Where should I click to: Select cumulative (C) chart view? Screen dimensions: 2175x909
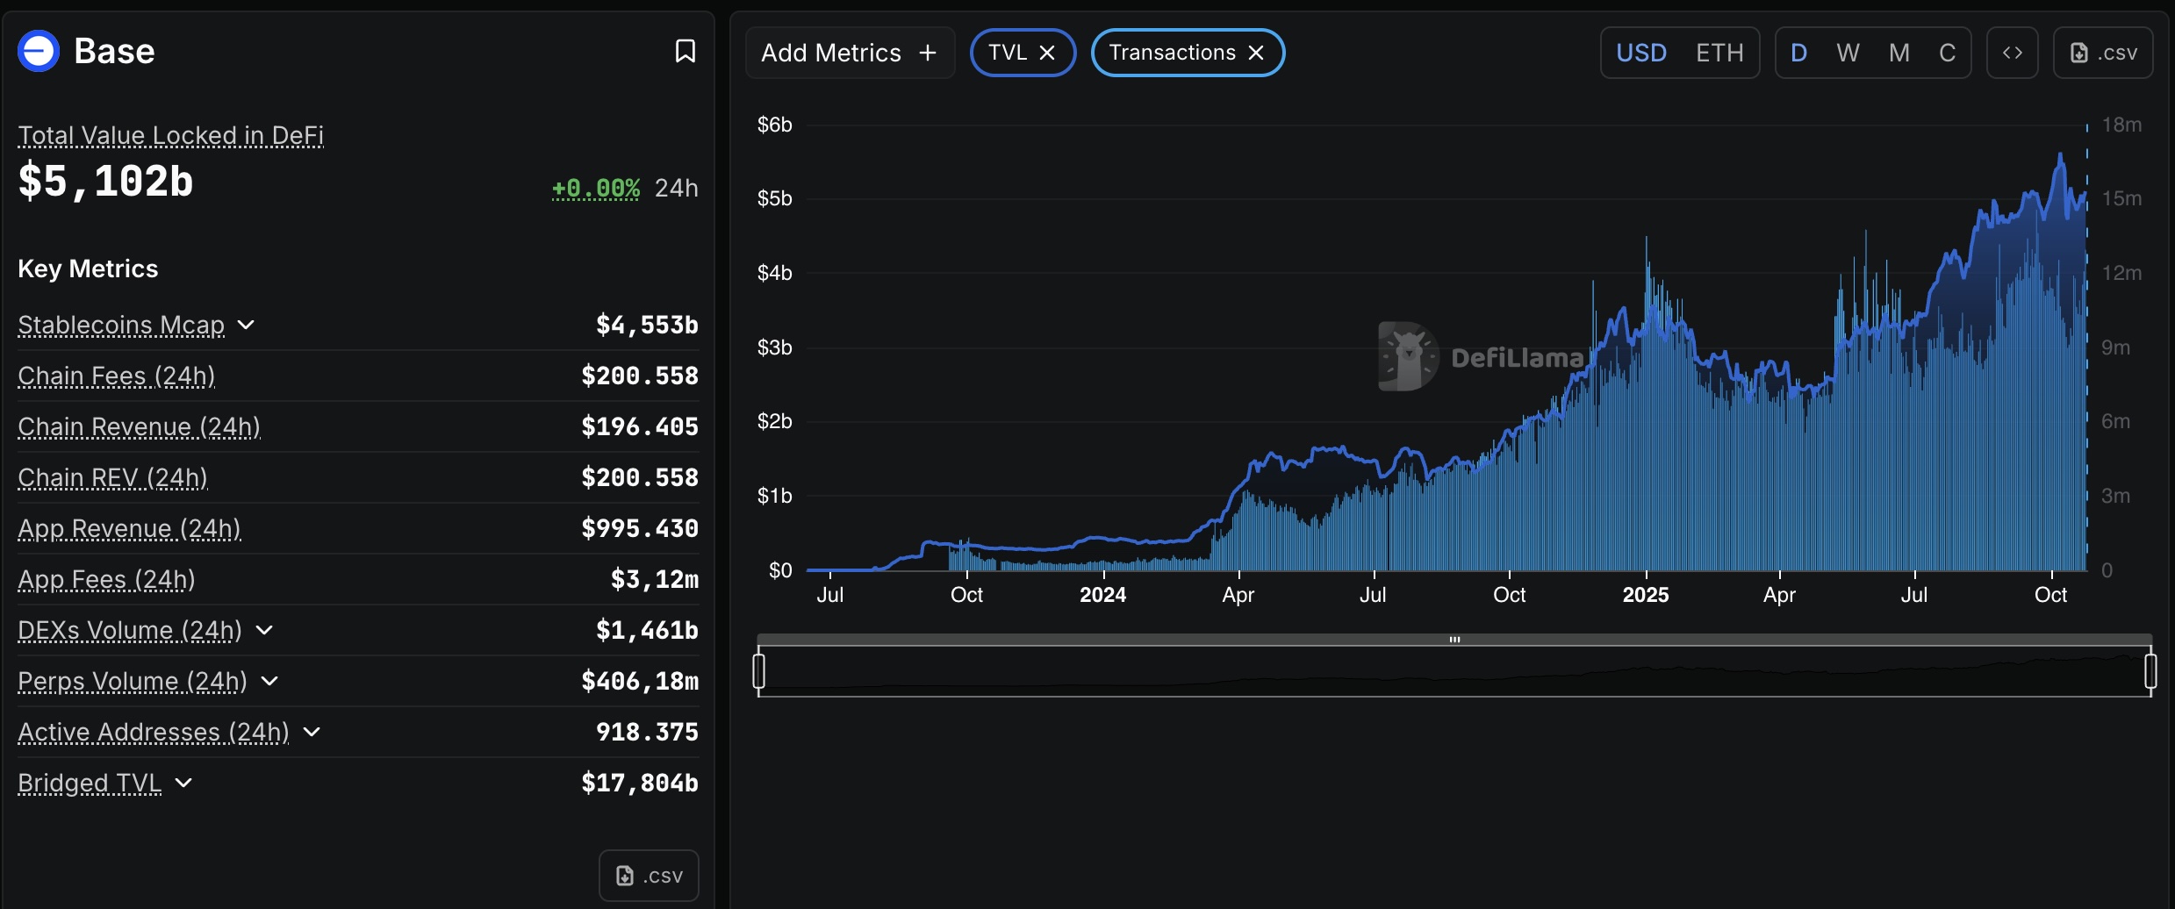[1947, 54]
